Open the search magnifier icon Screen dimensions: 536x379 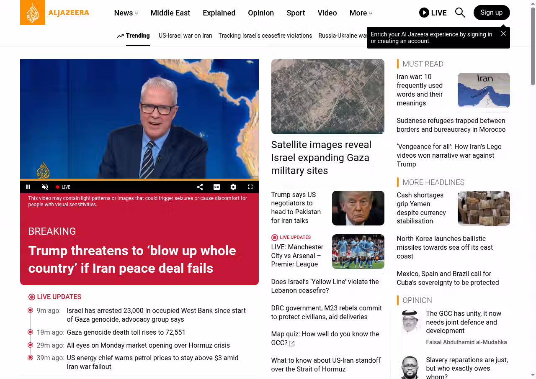(x=460, y=13)
